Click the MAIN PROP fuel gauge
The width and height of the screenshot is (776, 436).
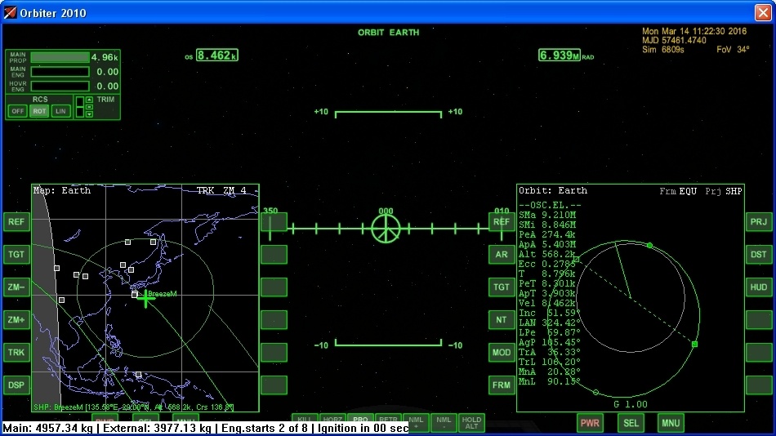click(x=60, y=57)
